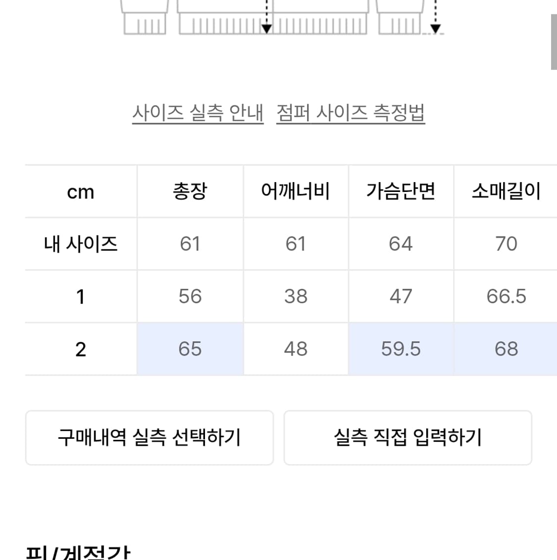Click the shoulder width 48 cell

pos(296,349)
